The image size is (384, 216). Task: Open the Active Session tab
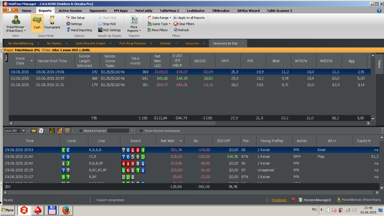(x=70, y=10)
